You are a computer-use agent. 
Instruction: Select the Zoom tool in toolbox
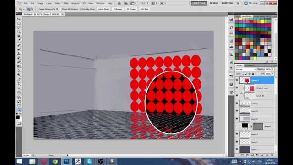point(19,110)
